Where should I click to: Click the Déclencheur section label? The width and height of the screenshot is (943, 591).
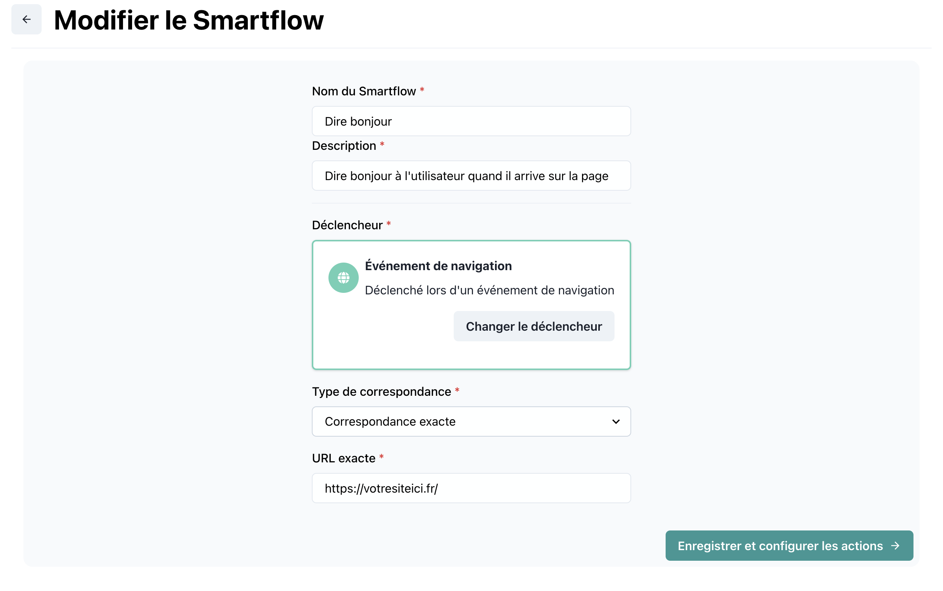(x=347, y=225)
